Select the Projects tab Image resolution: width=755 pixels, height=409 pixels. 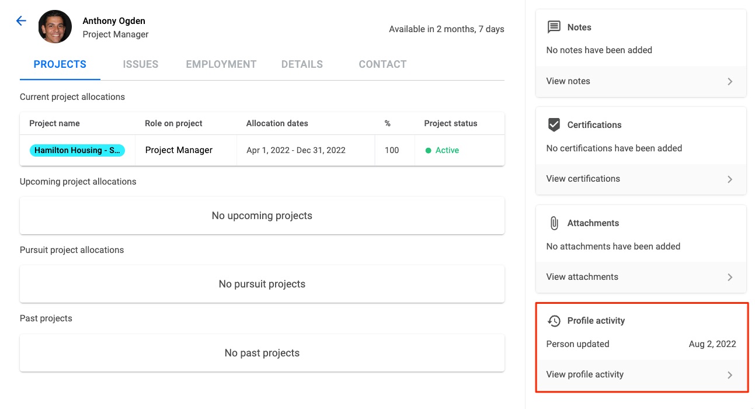click(60, 64)
